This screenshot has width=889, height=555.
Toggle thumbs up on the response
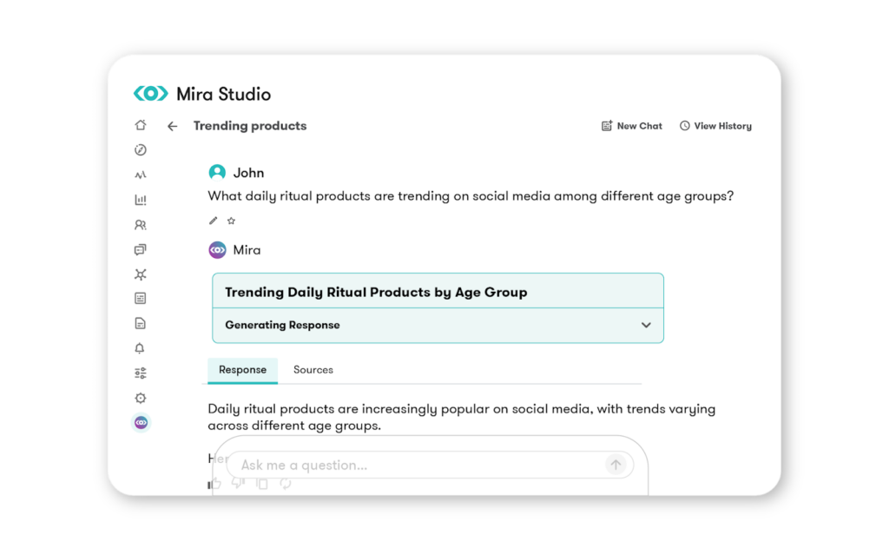(x=214, y=485)
